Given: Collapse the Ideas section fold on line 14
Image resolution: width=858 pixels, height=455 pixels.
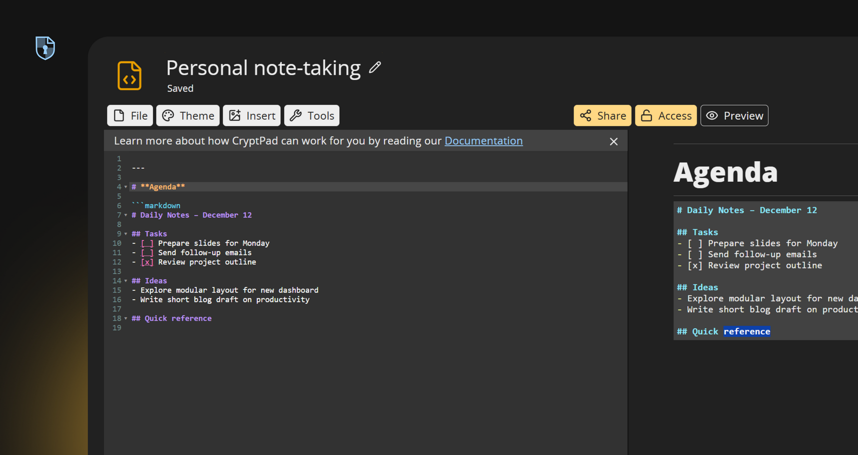Looking at the screenshot, I should click(x=126, y=281).
